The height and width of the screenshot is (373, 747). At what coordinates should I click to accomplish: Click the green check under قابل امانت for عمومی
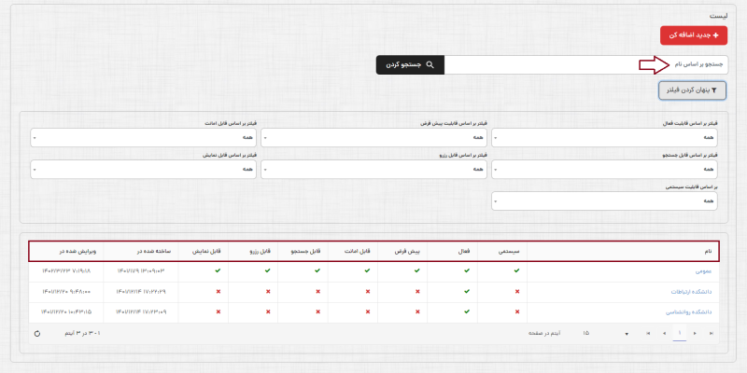coord(367,270)
